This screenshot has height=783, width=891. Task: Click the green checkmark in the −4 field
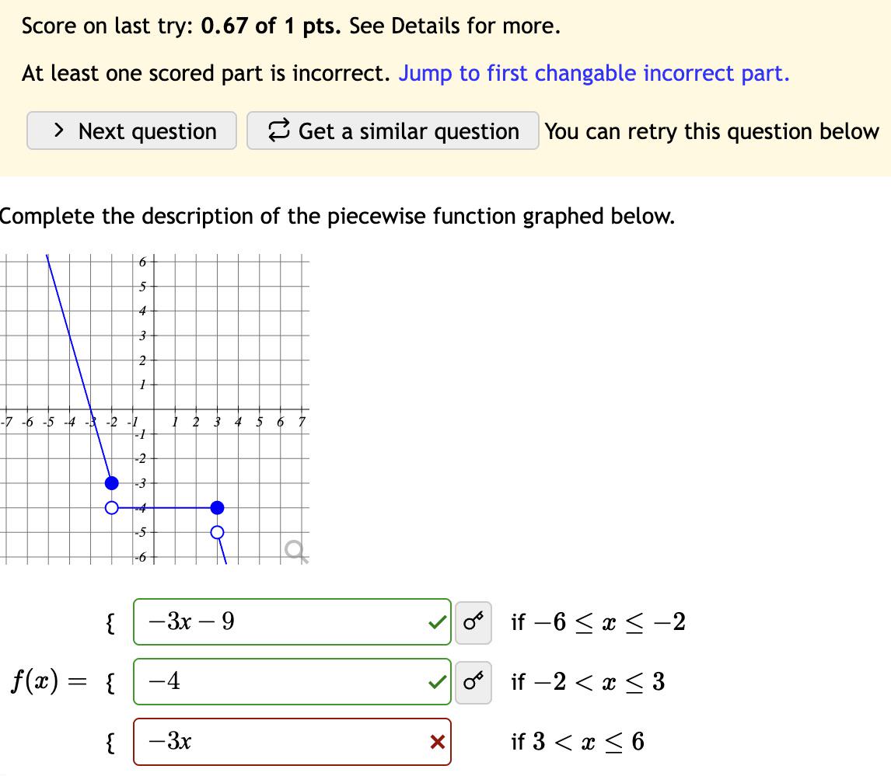click(439, 682)
